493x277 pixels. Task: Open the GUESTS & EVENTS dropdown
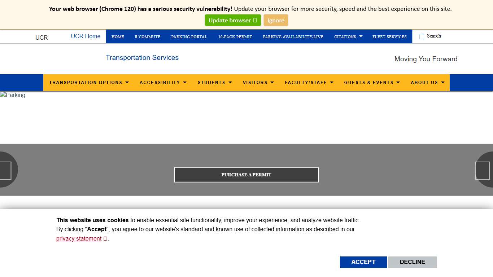click(372, 82)
